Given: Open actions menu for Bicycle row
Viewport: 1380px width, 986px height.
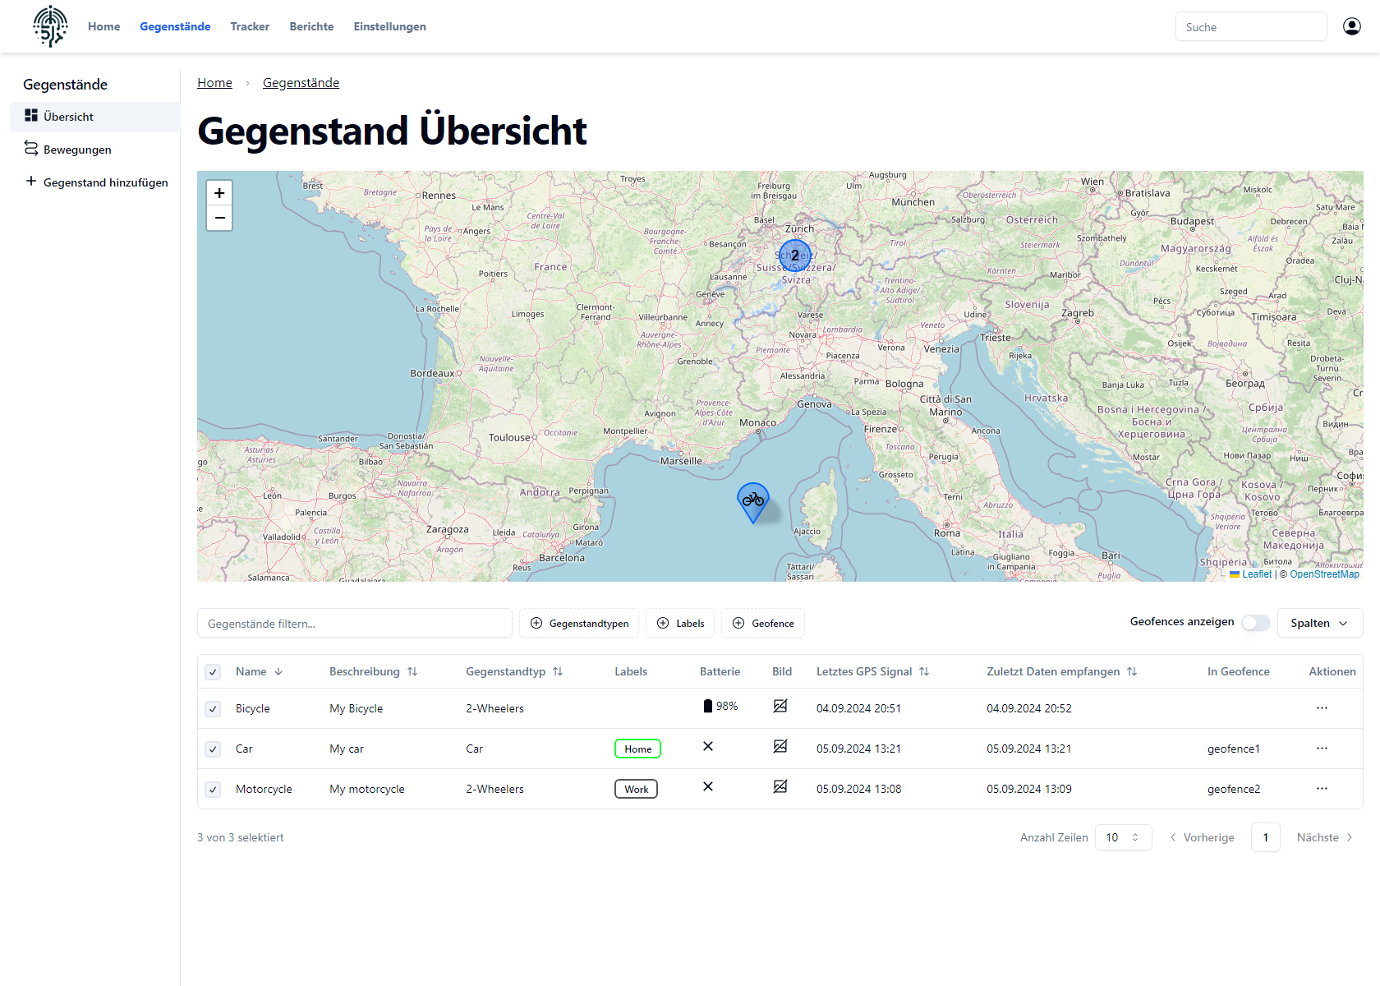Looking at the screenshot, I should tap(1322, 708).
